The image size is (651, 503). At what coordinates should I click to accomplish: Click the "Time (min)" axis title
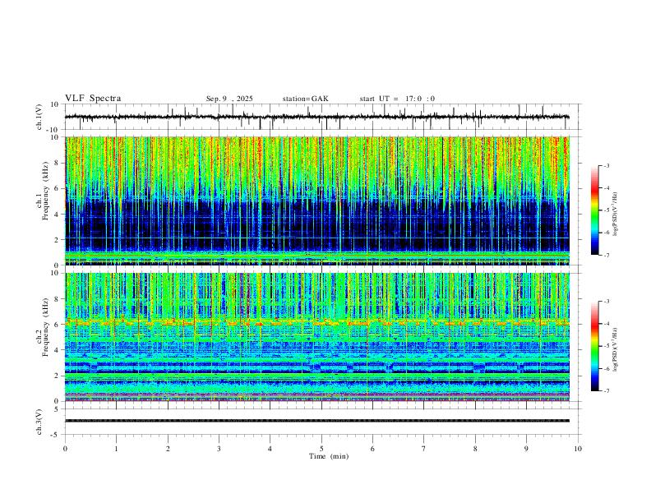329,456
